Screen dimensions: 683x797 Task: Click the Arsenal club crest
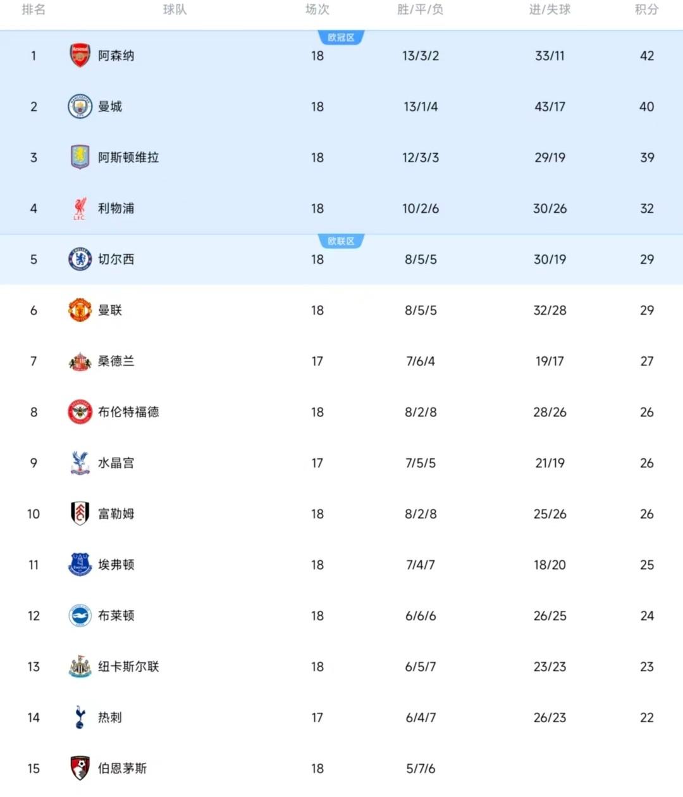click(80, 56)
